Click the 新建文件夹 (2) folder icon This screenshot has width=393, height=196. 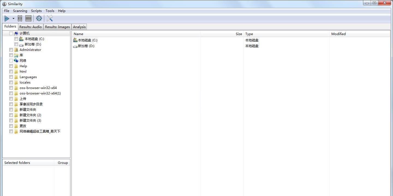16,115
